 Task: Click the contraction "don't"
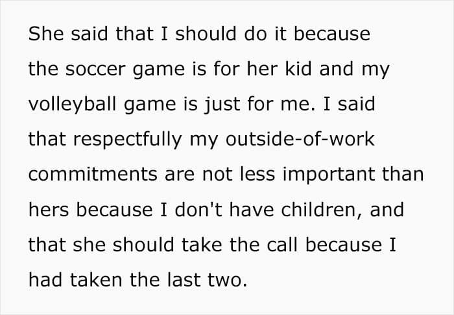click(x=198, y=209)
